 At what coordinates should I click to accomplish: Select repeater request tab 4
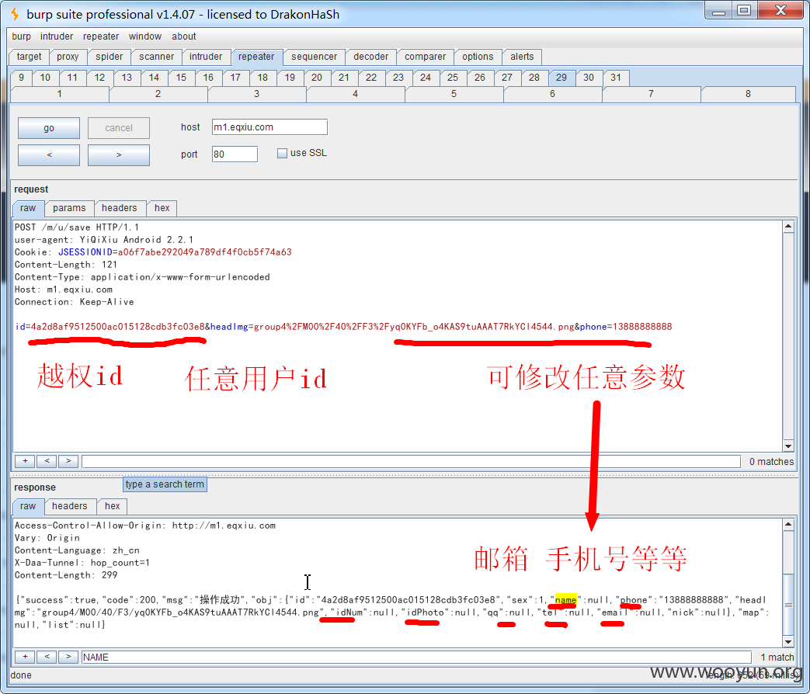pyautogui.click(x=356, y=94)
